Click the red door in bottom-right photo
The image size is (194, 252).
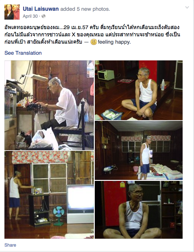[115, 204]
